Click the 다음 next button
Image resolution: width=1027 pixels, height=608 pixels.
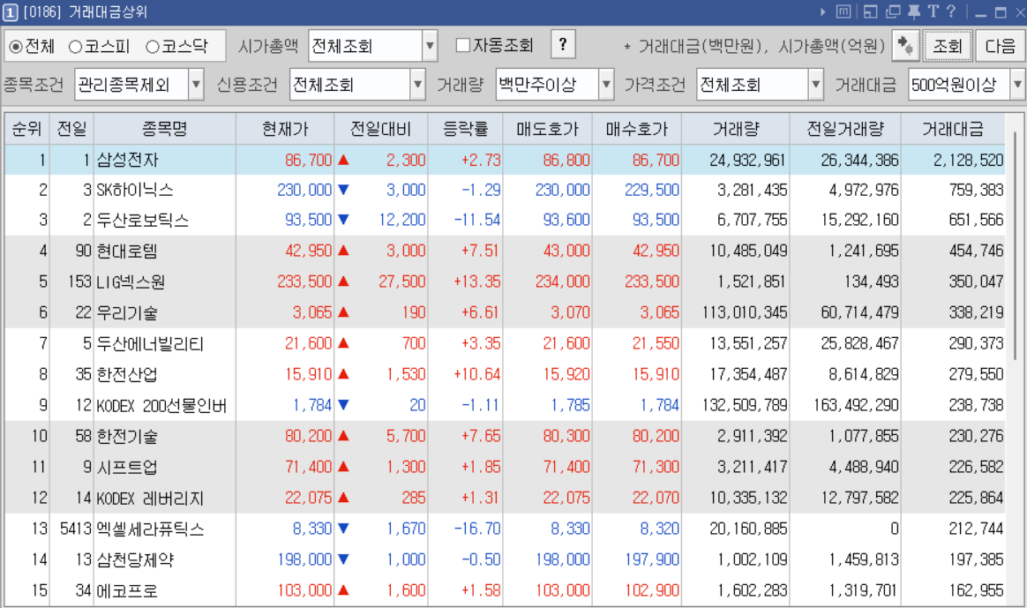pyautogui.click(x=1000, y=46)
